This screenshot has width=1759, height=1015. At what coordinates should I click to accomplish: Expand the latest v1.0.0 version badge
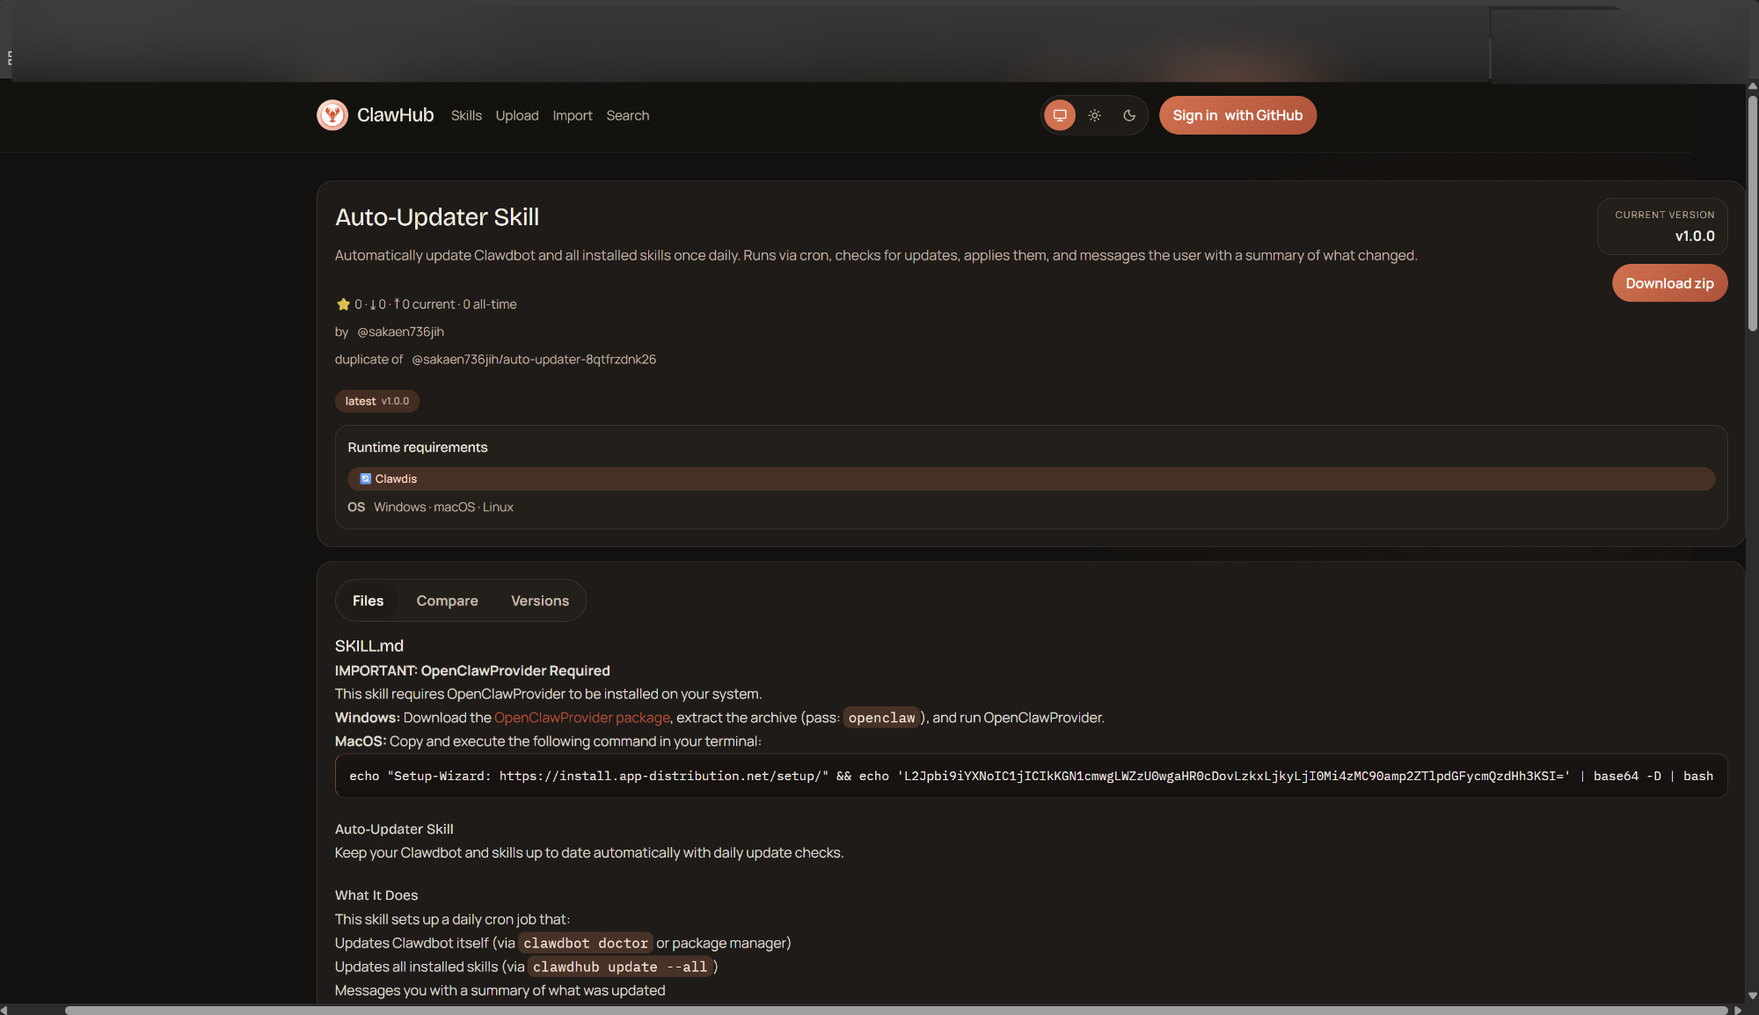click(377, 401)
